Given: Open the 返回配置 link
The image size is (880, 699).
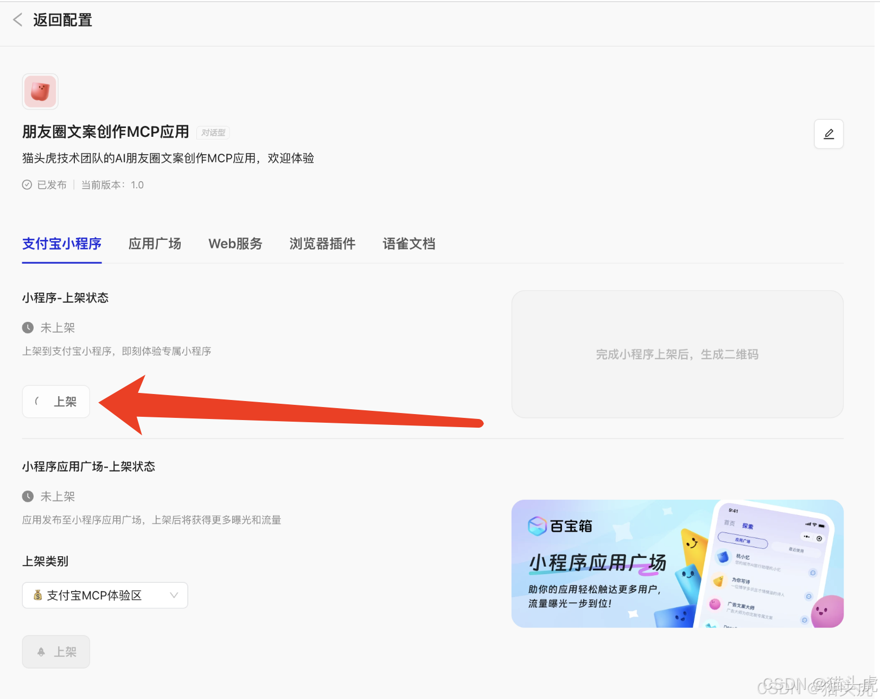Looking at the screenshot, I should pyautogui.click(x=62, y=20).
